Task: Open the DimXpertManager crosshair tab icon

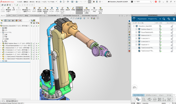Action: pyautogui.click(x=13, y=21)
